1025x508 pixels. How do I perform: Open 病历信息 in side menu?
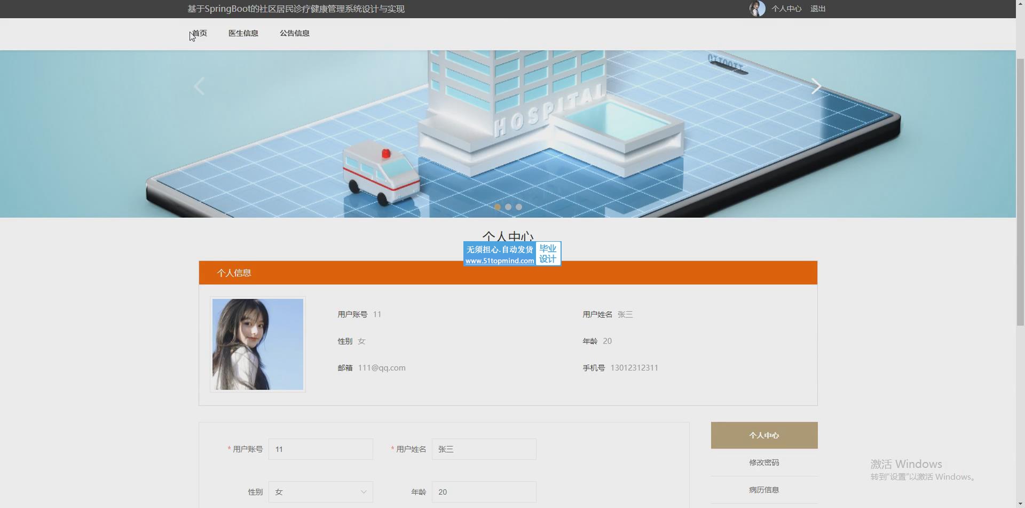(x=764, y=490)
